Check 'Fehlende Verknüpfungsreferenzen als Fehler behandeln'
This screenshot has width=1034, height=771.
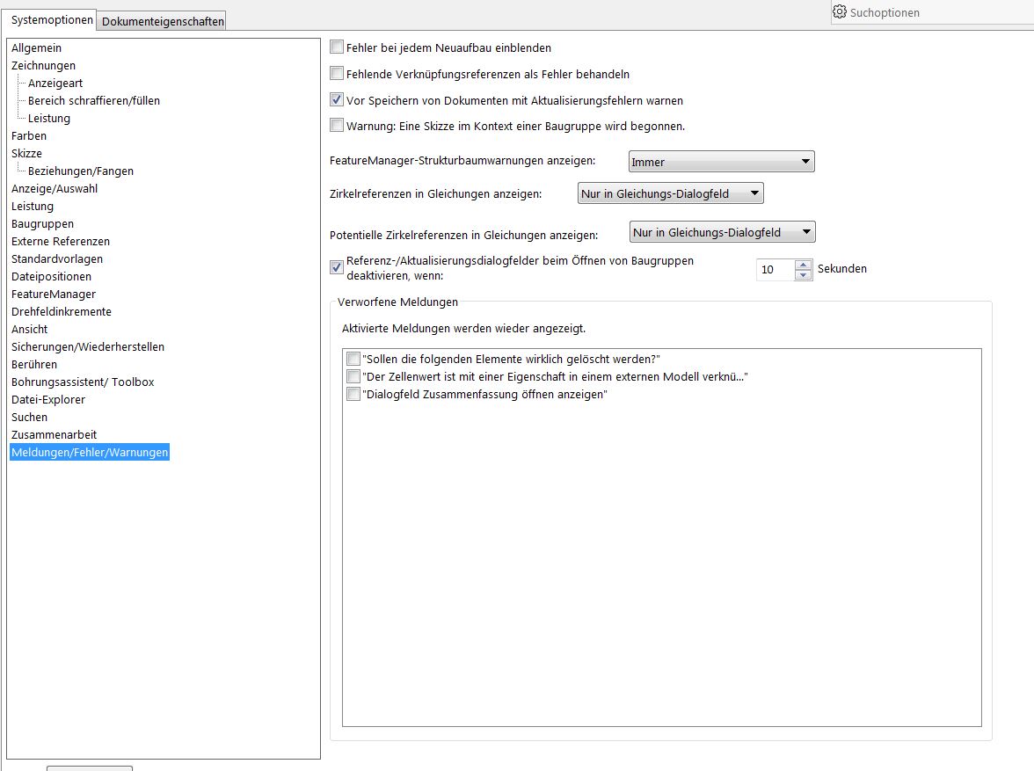(337, 74)
